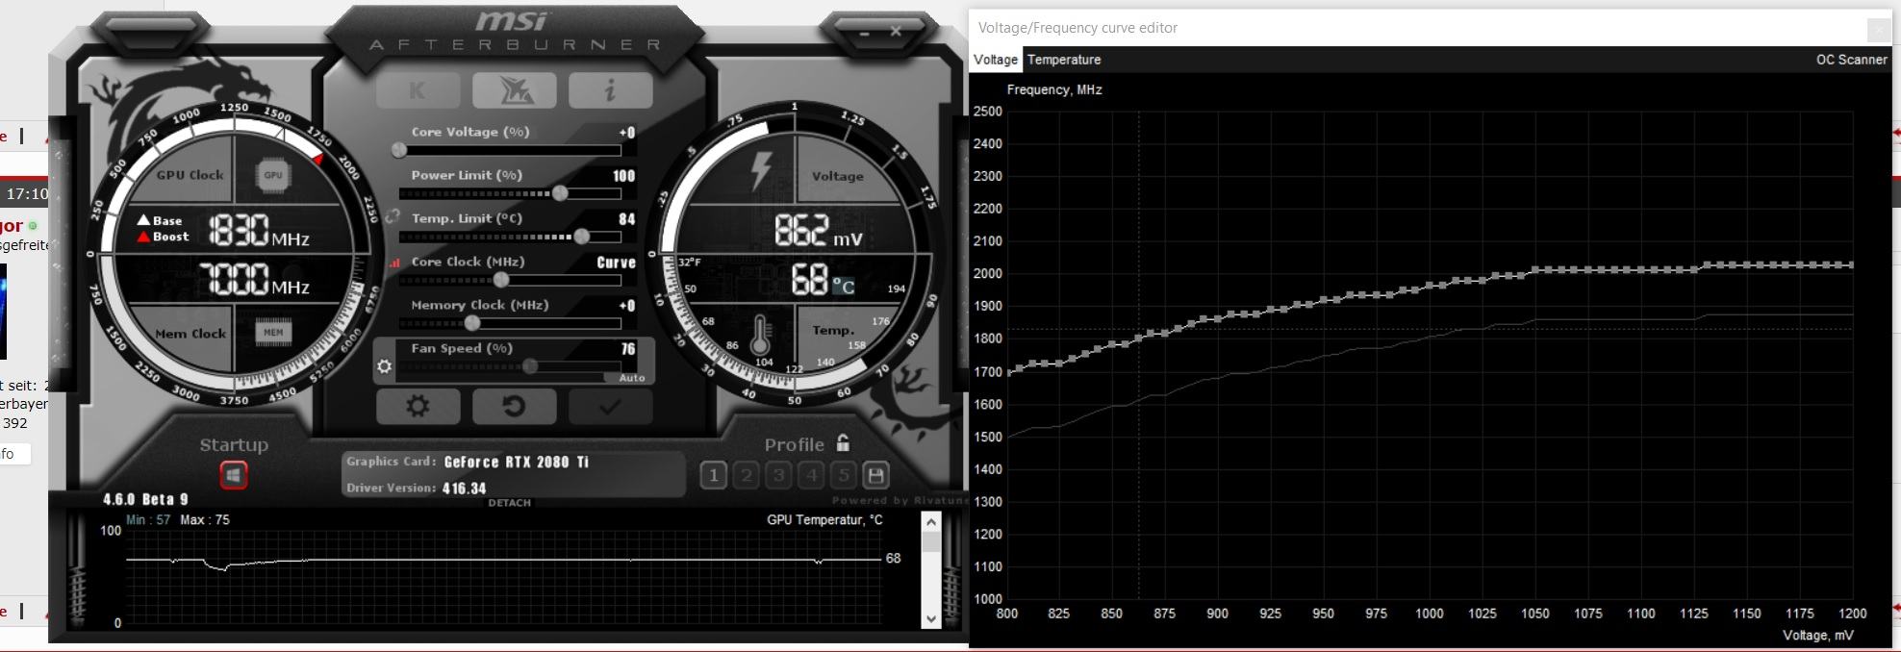Select profile slot 4
This screenshot has width=1901, height=652.
[x=812, y=474]
